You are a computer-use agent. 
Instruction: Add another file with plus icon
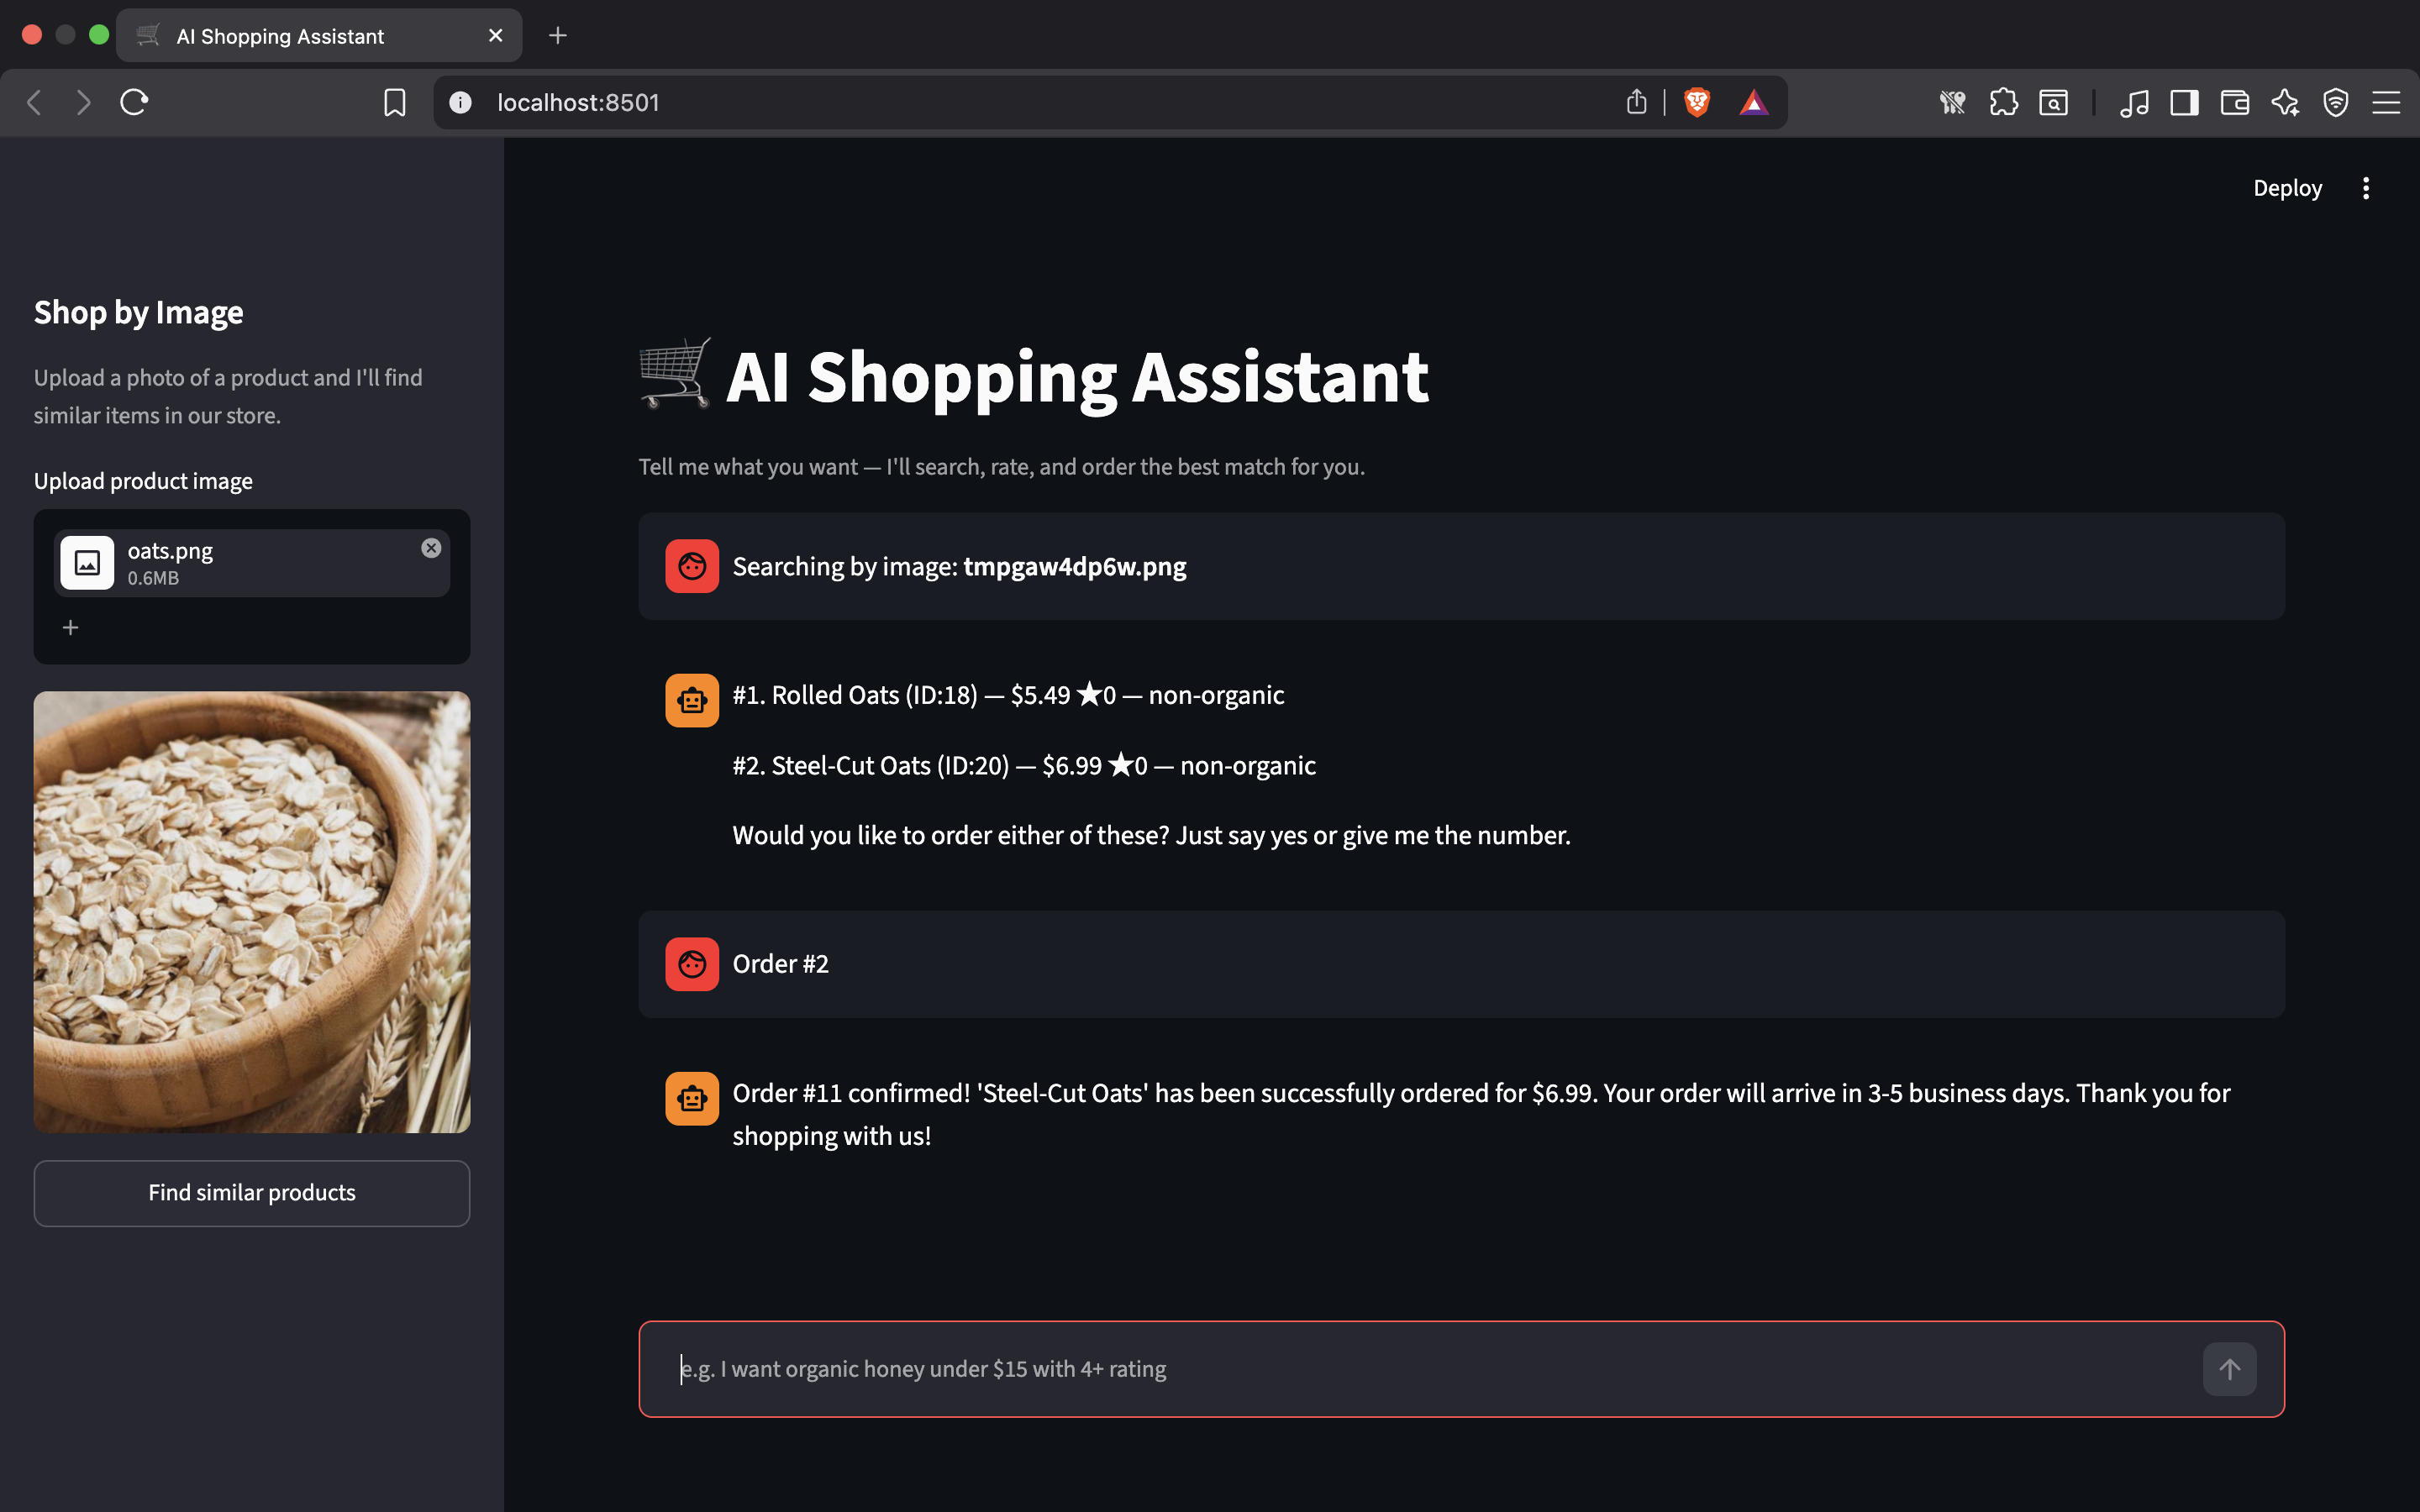tap(70, 627)
